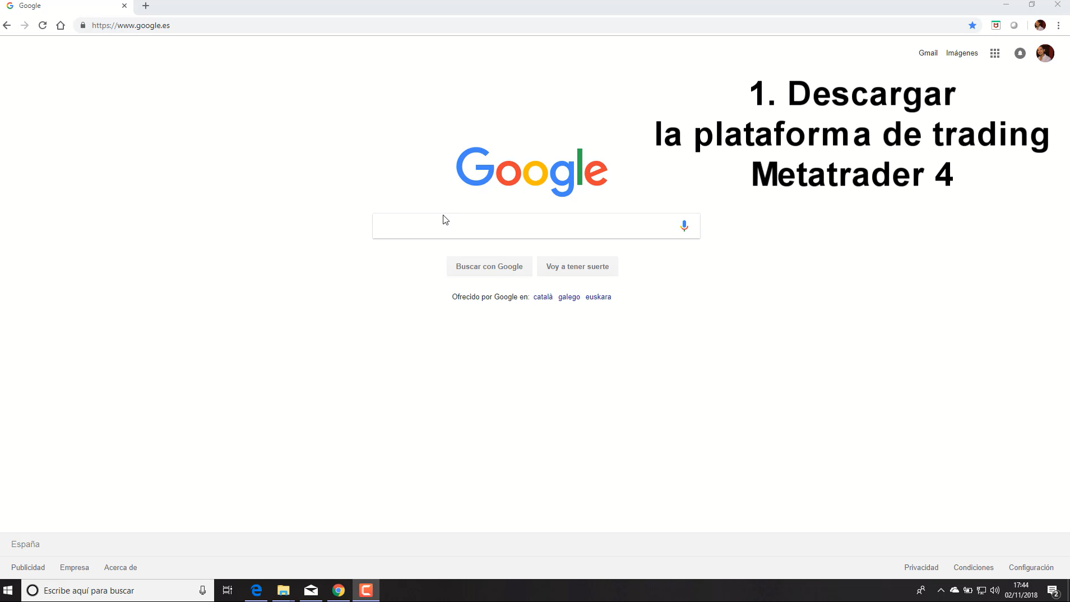The width and height of the screenshot is (1070, 602).
Task: Open network tray icon
Action: [x=981, y=590]
